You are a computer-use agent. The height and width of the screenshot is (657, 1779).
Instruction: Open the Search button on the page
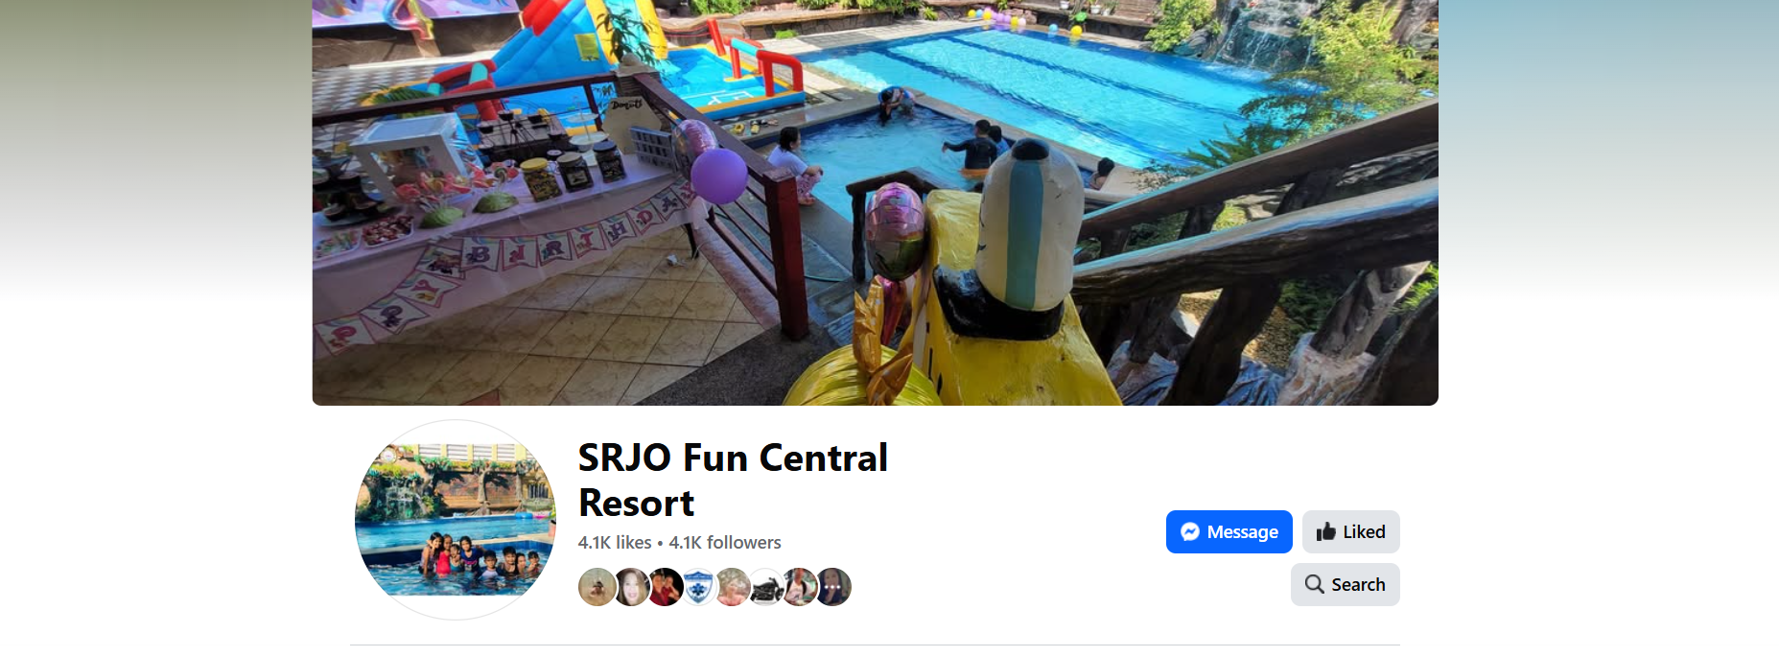[x=1346, y=585]
